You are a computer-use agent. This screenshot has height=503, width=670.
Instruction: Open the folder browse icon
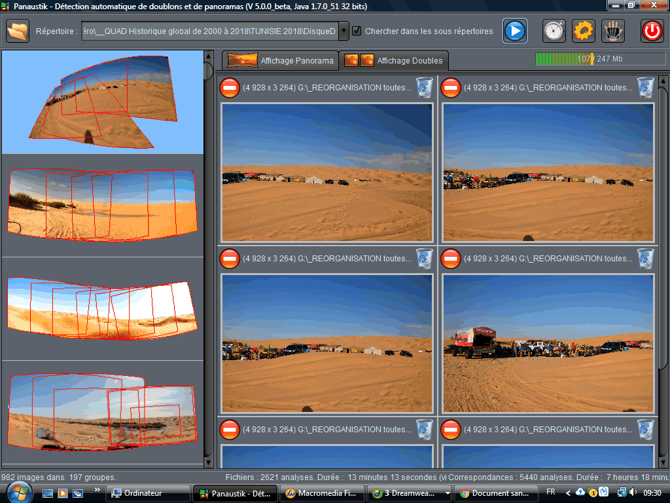[18, 31]
